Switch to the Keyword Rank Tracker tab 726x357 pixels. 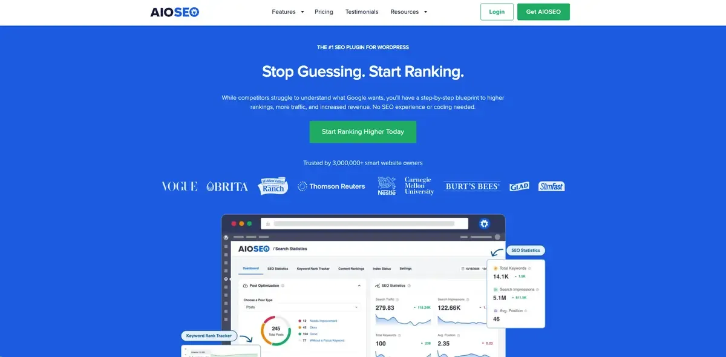[x=313, y=268]
